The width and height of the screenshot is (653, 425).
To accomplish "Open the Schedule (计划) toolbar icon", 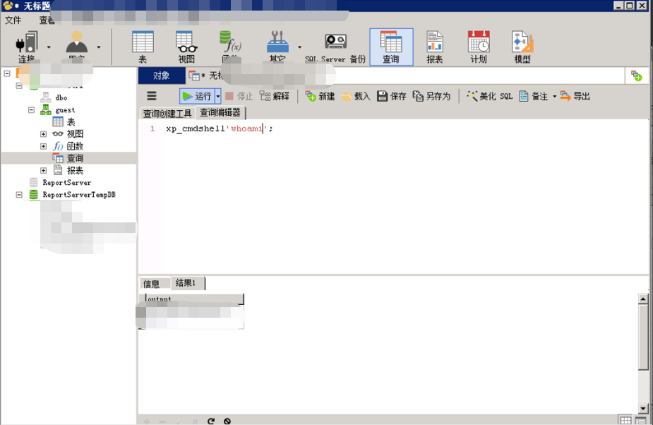I will pos(479,47).
